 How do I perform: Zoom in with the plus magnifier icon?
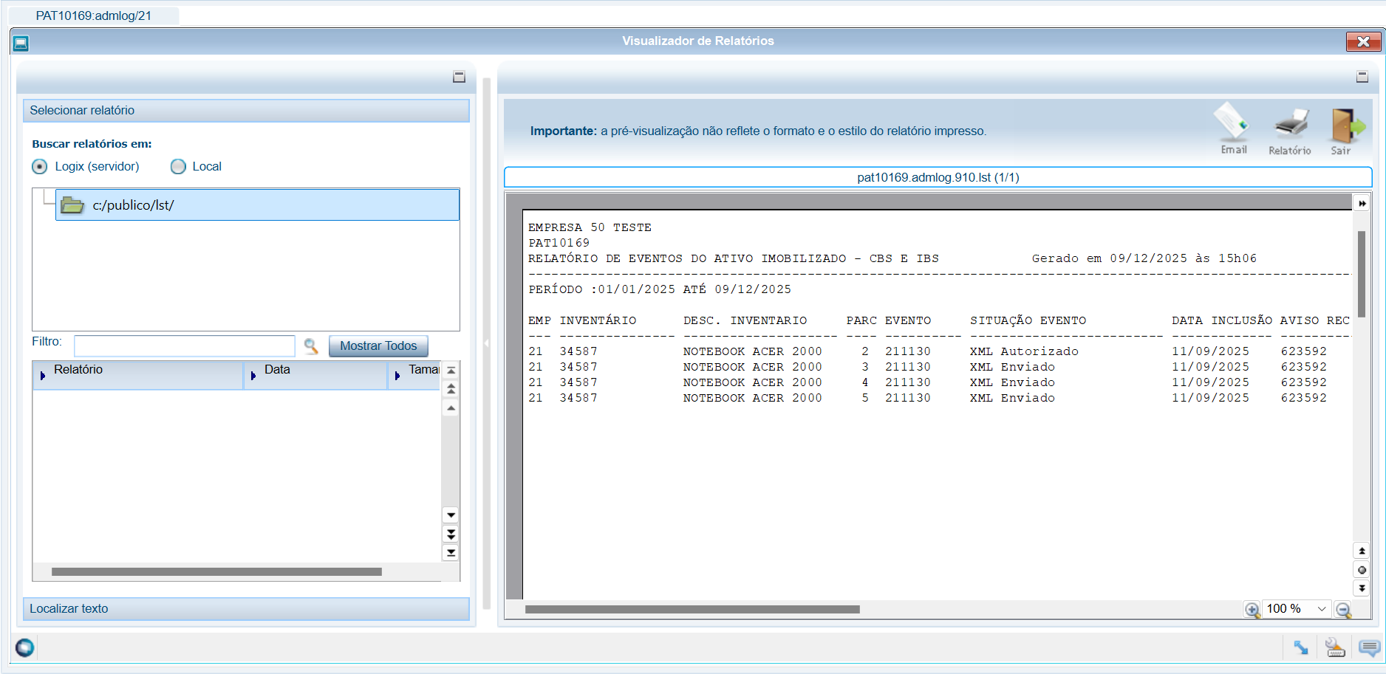[1252, 609]
